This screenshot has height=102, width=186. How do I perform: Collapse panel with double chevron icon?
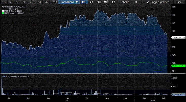coord(136,2)
